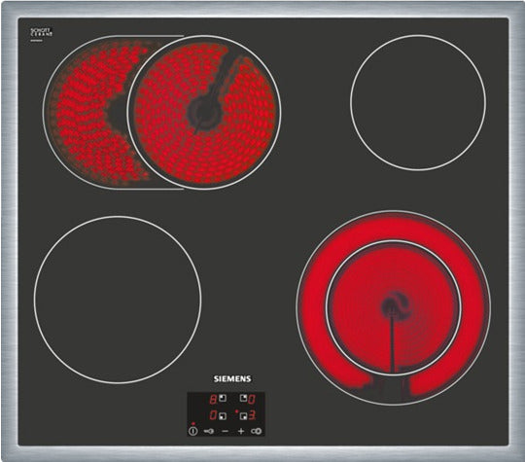Click the Schott Ceran logo in the corner
525x462 pixels.
(41, 33)
